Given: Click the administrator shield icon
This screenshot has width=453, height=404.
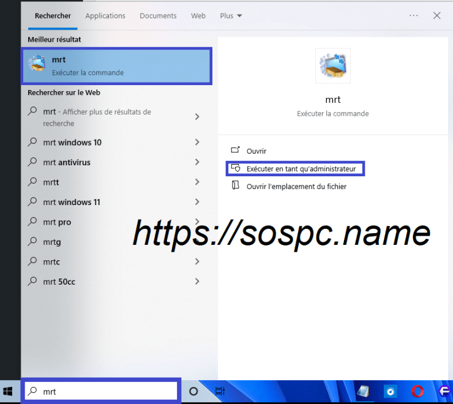Looking at the screenshot, I should point(236,168).
